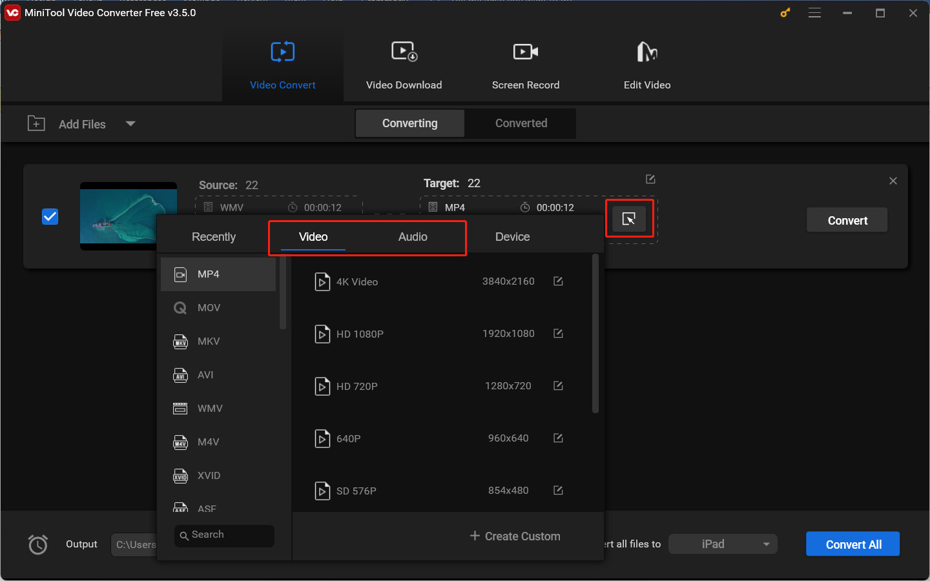
Task: Select the 4K Video preset
Action: (442, 282)
